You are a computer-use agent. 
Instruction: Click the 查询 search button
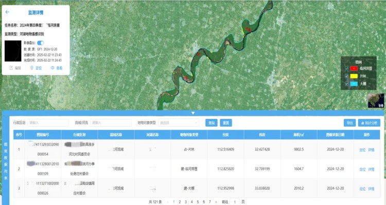coord(211,123)
